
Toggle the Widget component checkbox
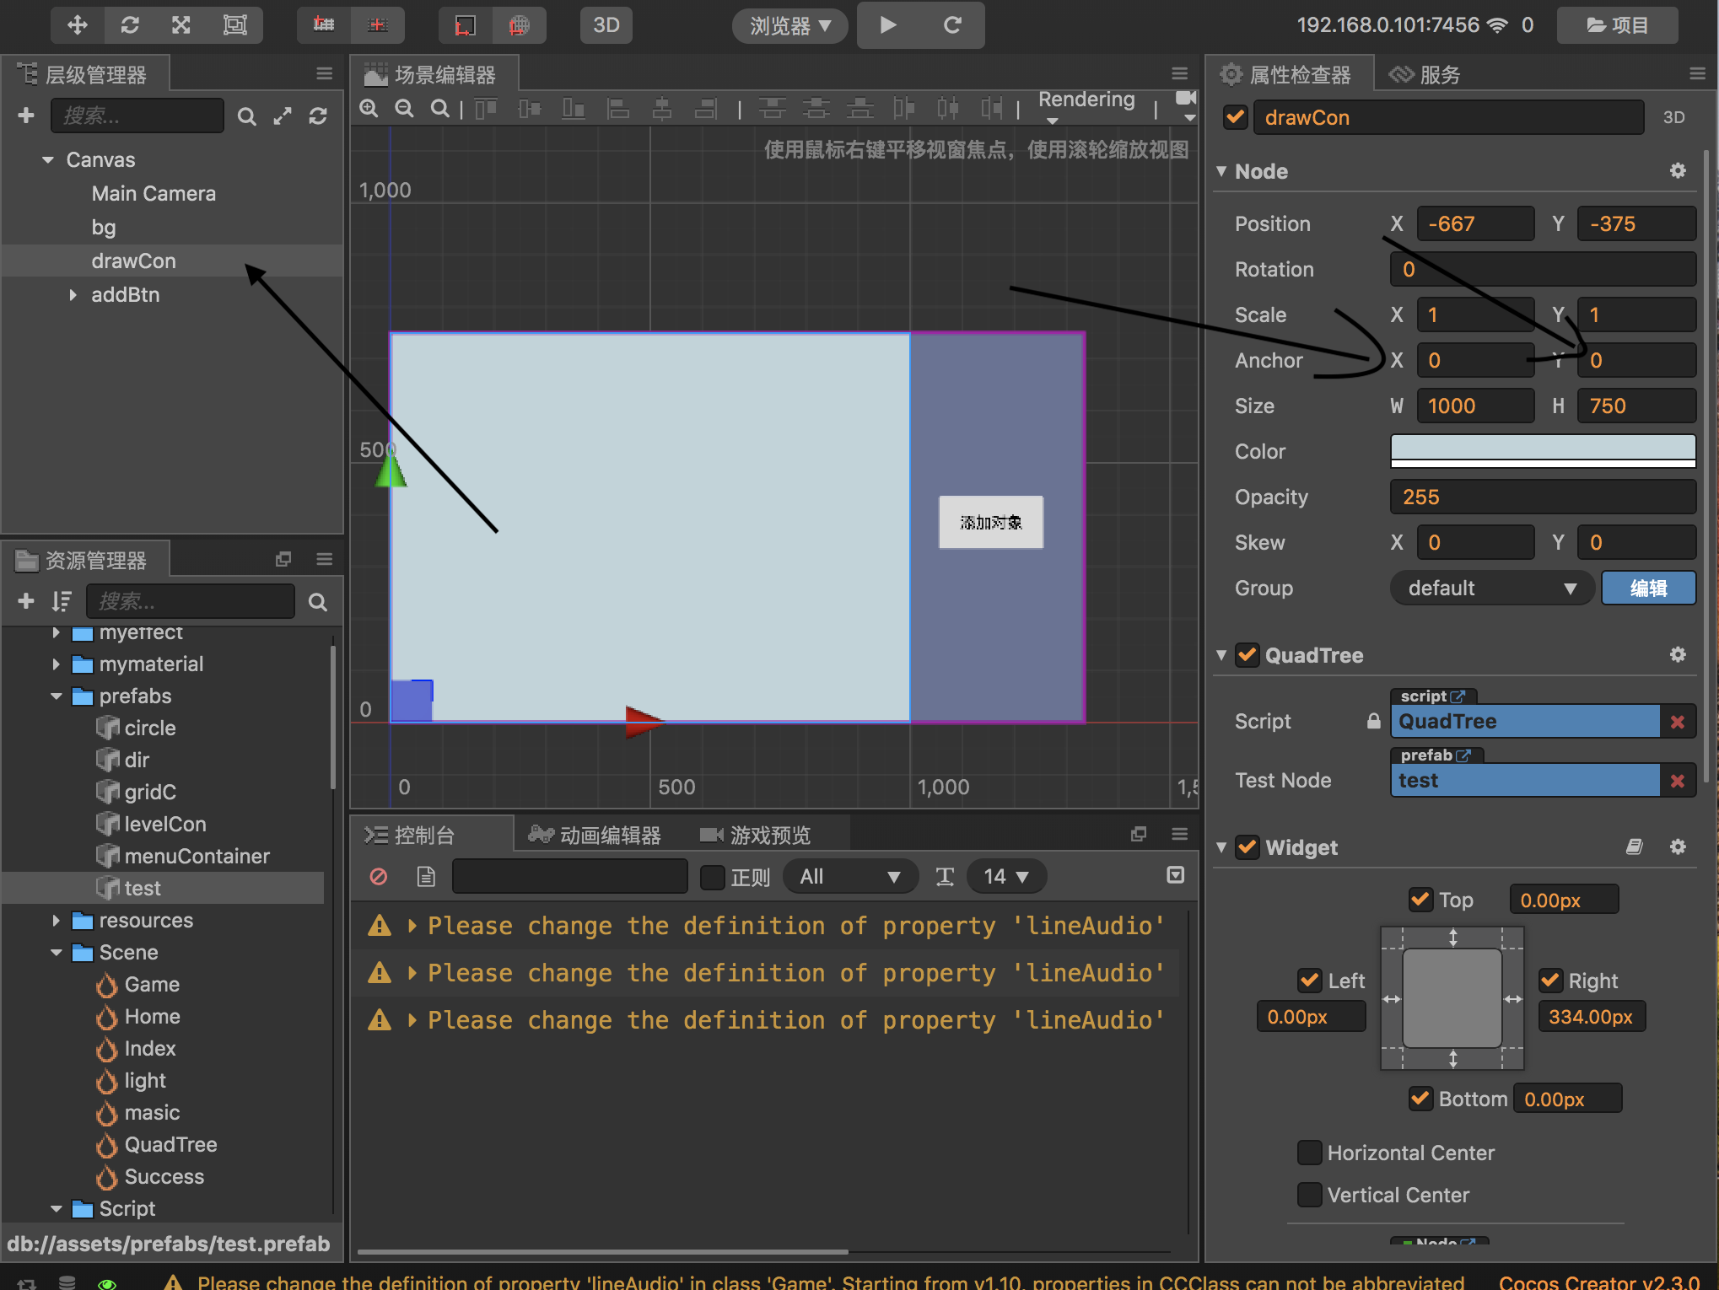point(1246,848)
